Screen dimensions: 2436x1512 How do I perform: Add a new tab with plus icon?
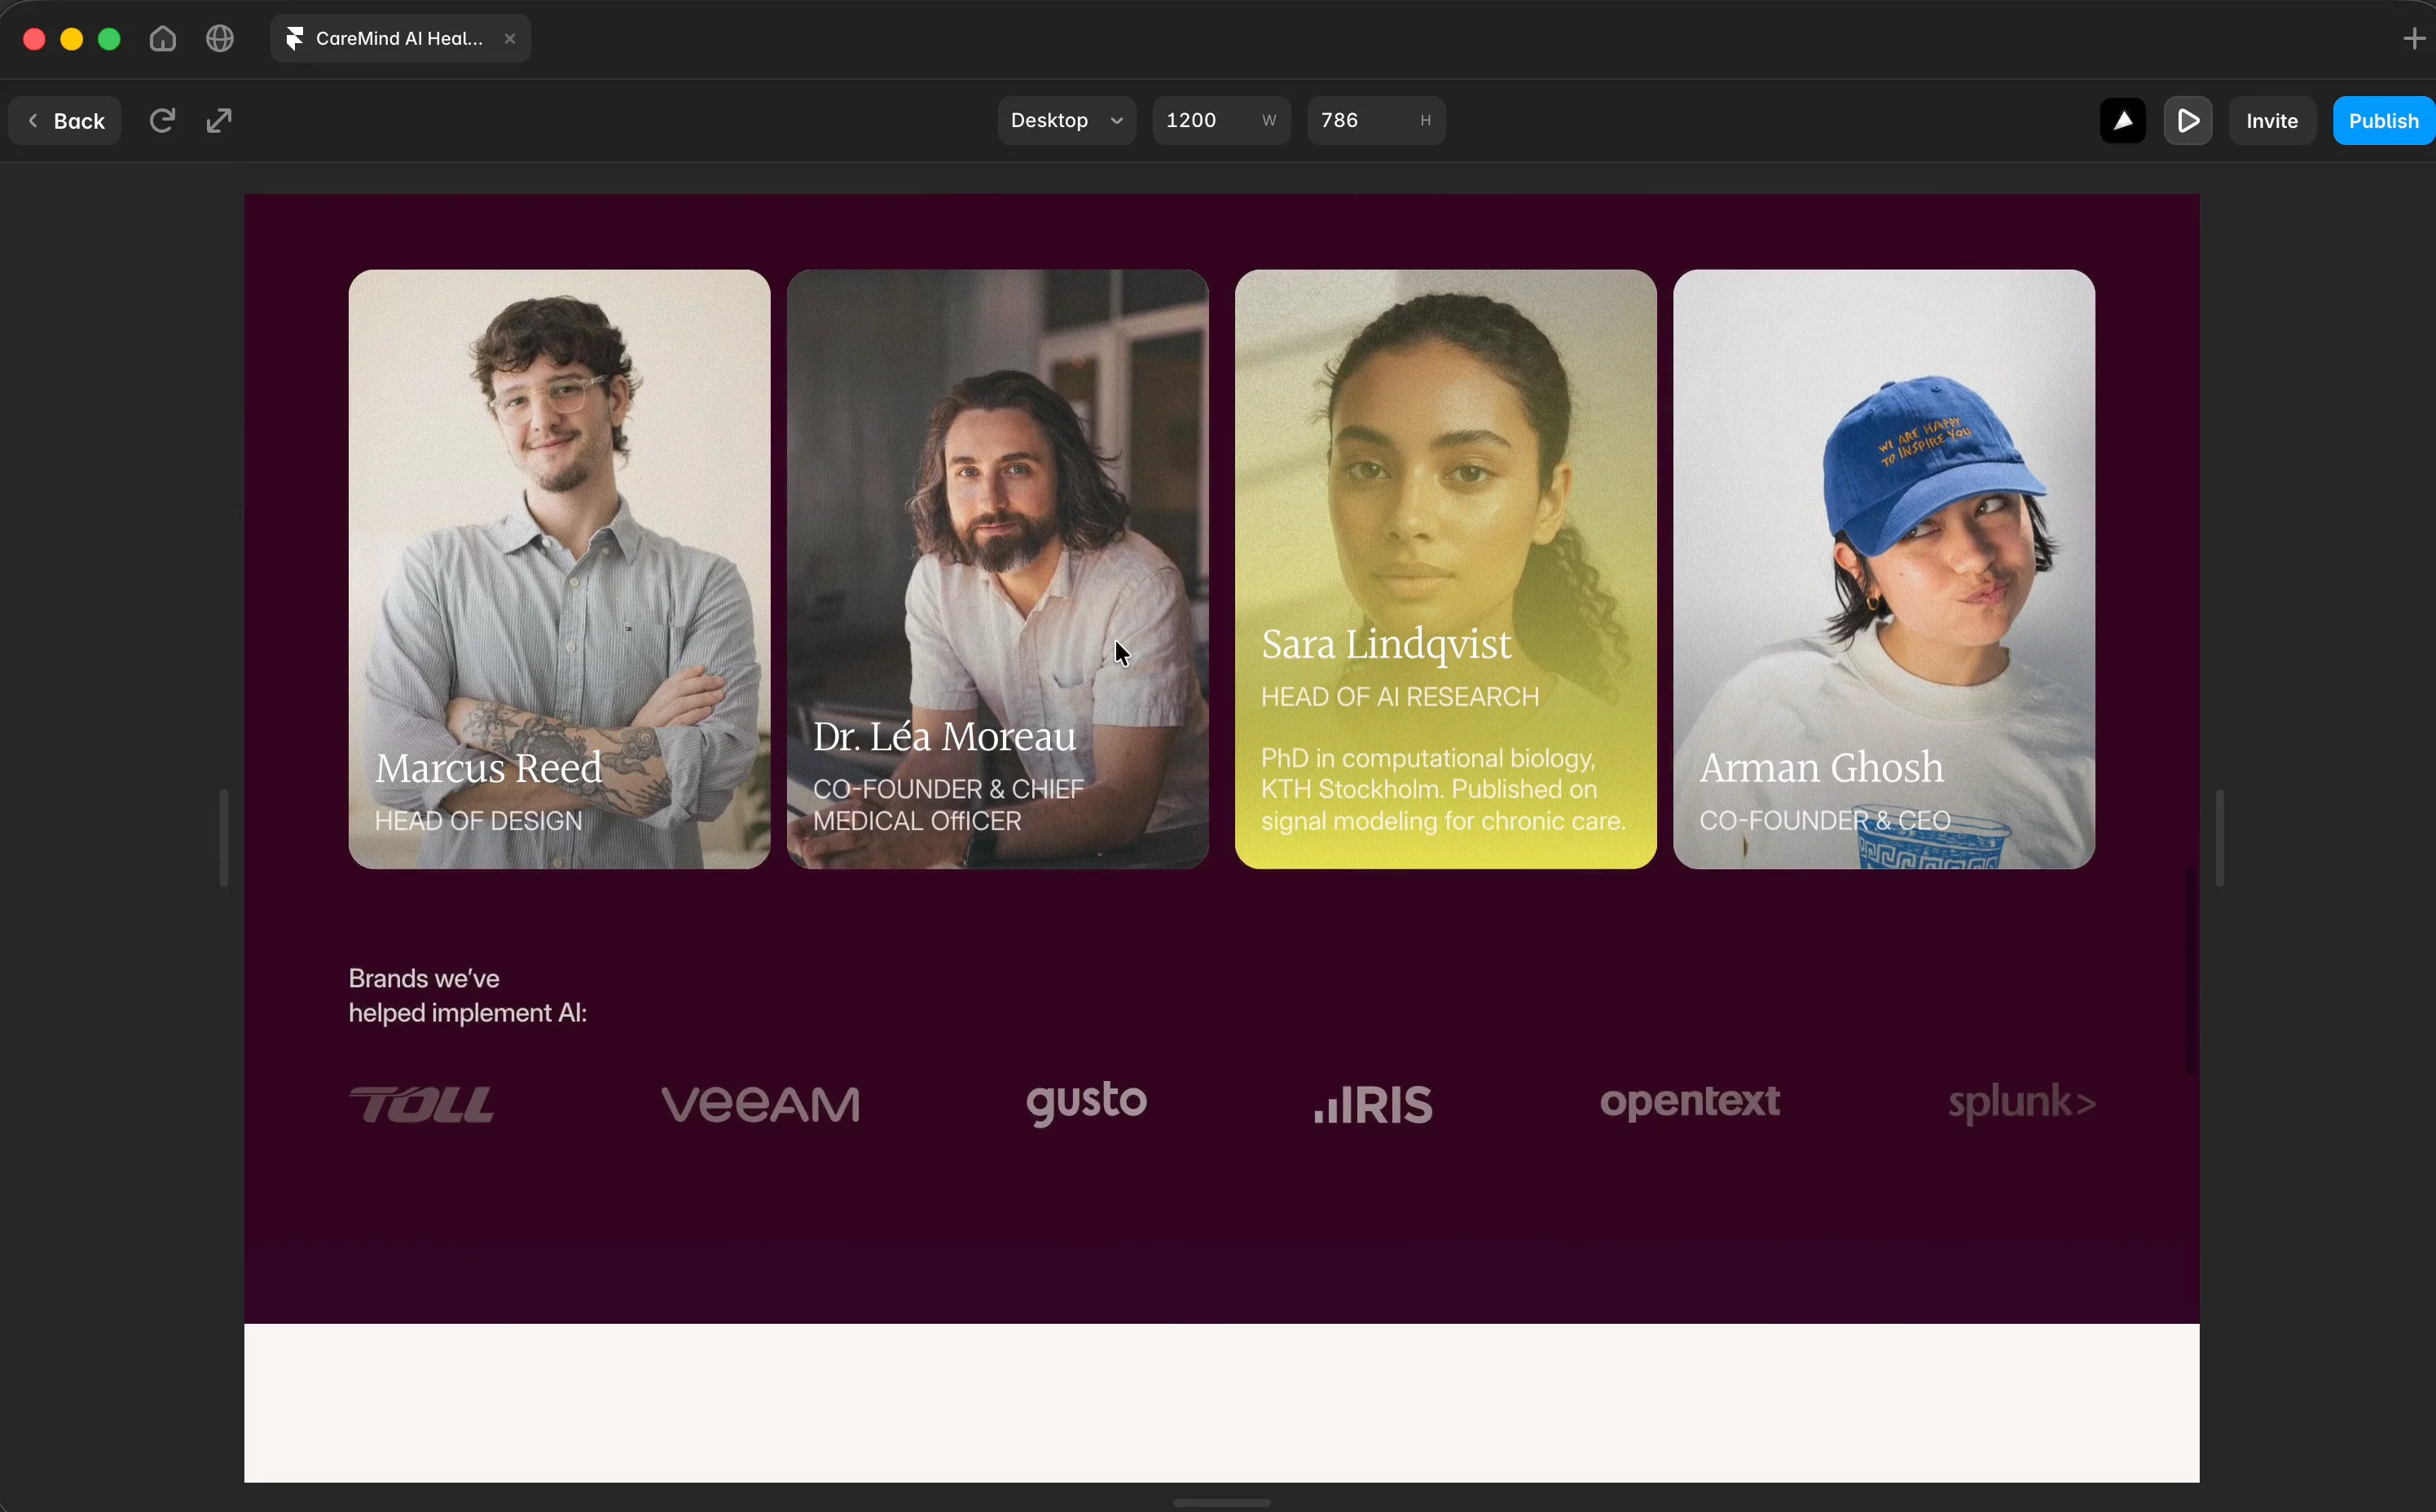[2414, 39]
